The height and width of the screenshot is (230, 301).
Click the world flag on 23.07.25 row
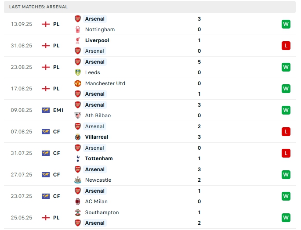(46, 196)
